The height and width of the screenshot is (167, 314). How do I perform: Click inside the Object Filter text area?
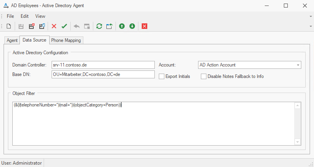point(153,124)
